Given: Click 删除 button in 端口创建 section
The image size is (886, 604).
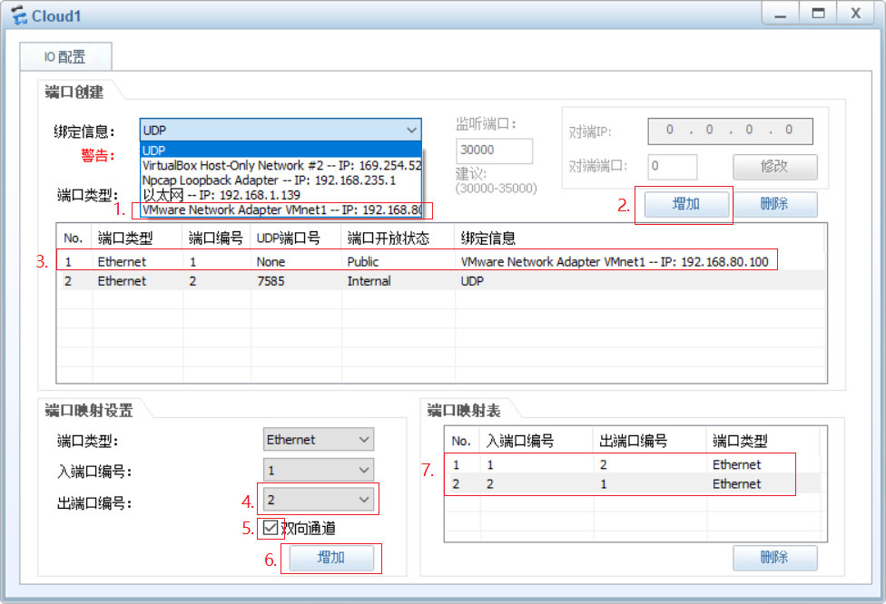Looking at the screenshot, I should (774, 204).
